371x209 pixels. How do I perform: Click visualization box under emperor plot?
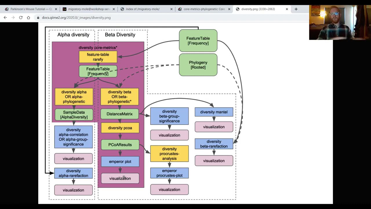[x=120, y=179]
